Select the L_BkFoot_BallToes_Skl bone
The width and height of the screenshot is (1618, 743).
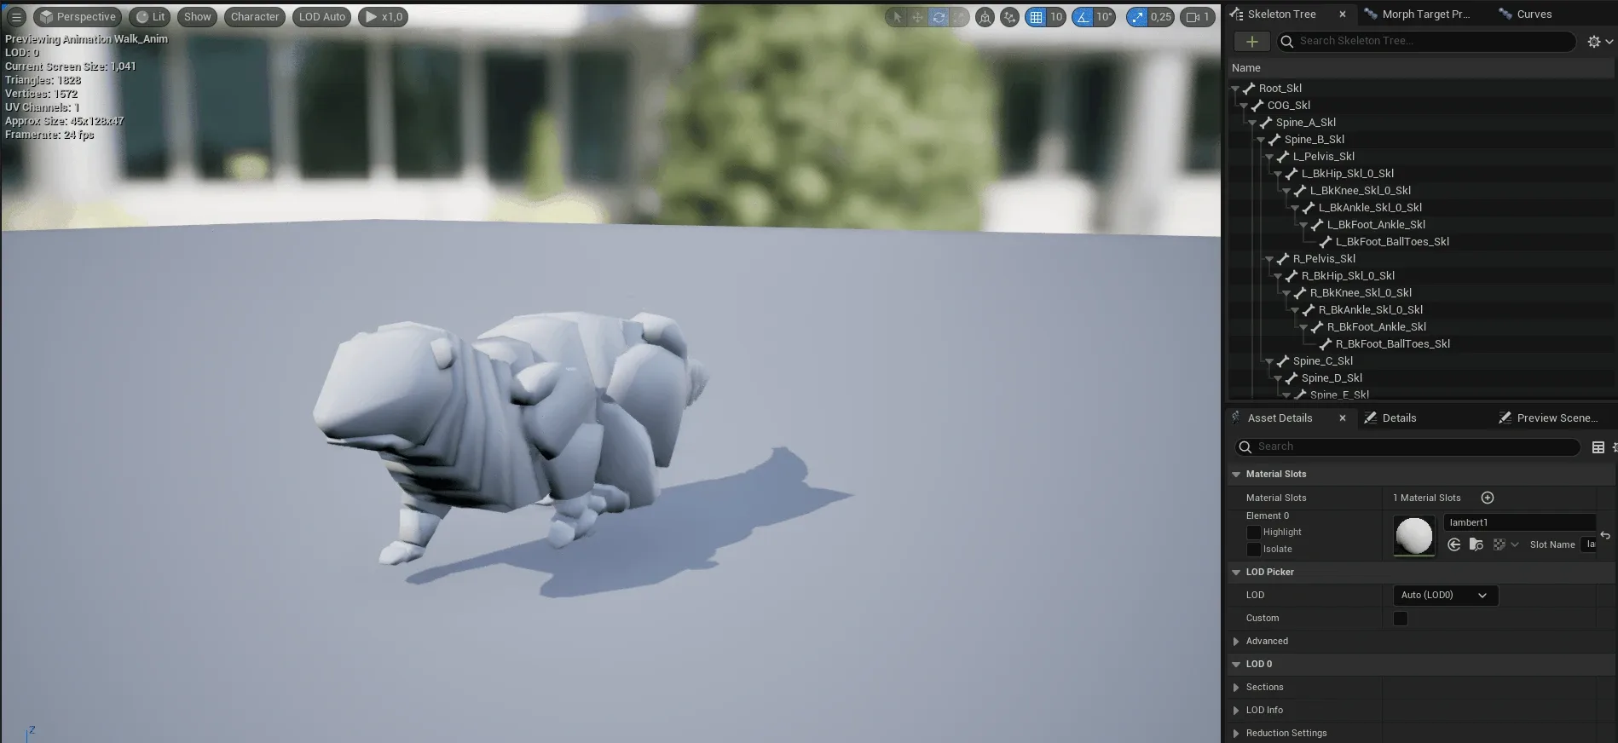click(1392, 242)
